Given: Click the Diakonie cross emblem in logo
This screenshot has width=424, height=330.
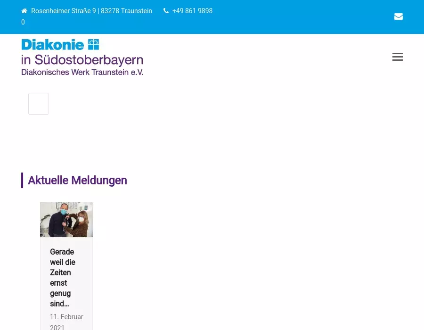Looking at the screenshot, I should click(x=93, y=45).
